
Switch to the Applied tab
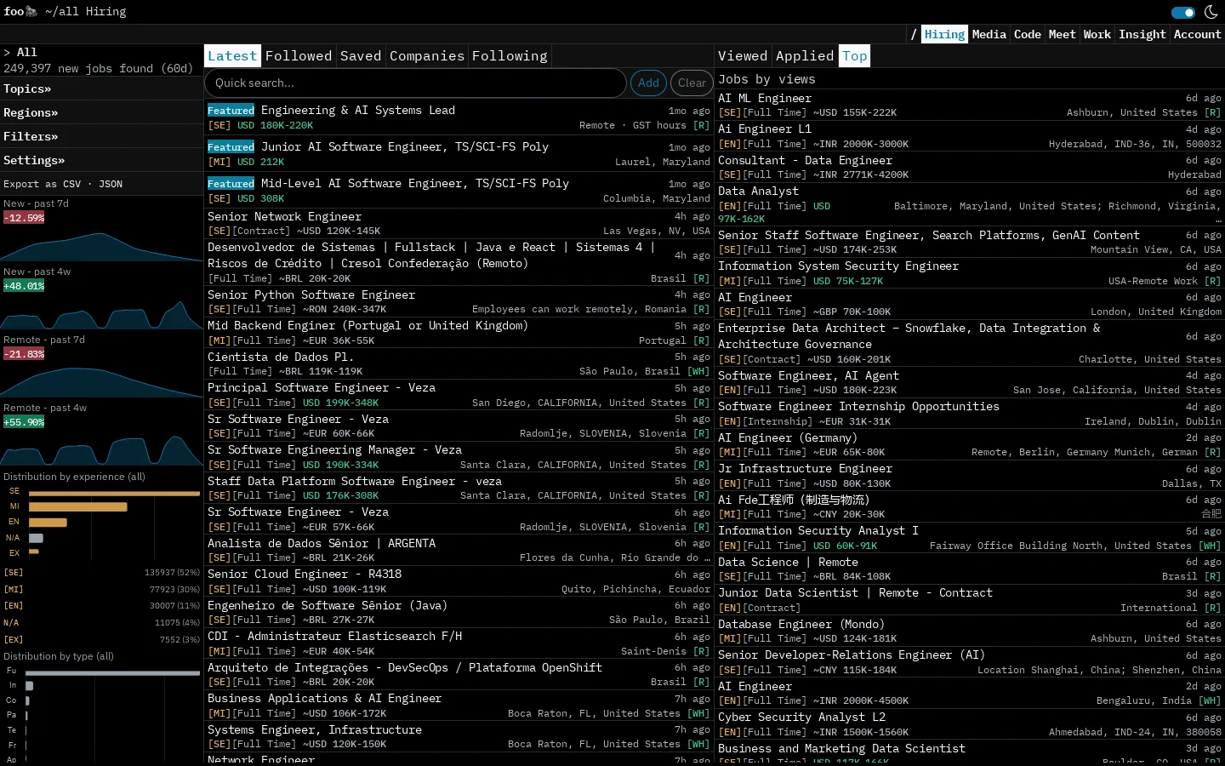point(805,56)
